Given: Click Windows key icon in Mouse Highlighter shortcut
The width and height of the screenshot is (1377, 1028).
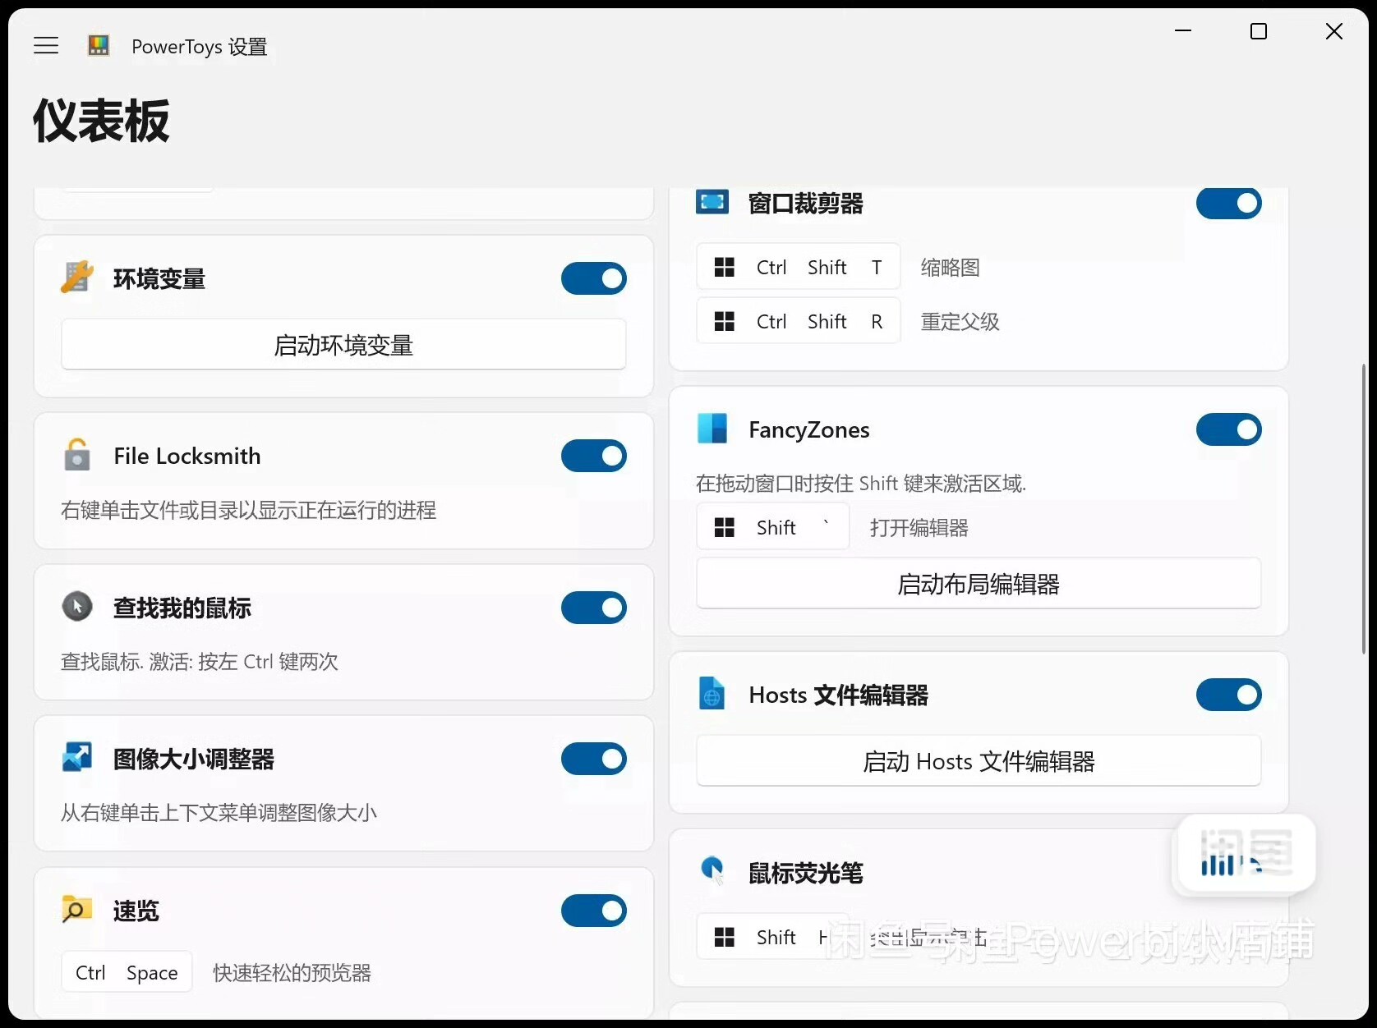Looking at the screenshot, I should [725, 937].
